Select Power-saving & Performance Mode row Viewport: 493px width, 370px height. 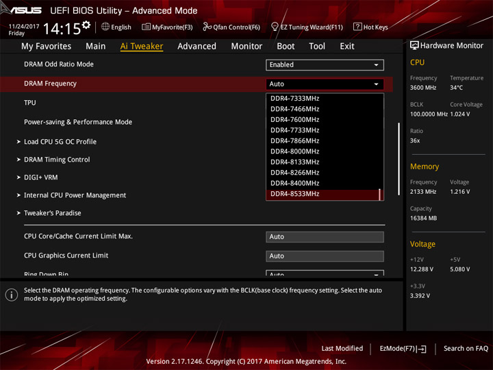(78, 122)
